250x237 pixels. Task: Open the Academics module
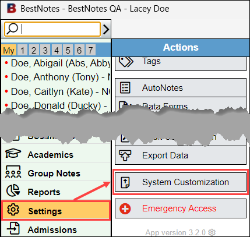[x=56, y=154]
